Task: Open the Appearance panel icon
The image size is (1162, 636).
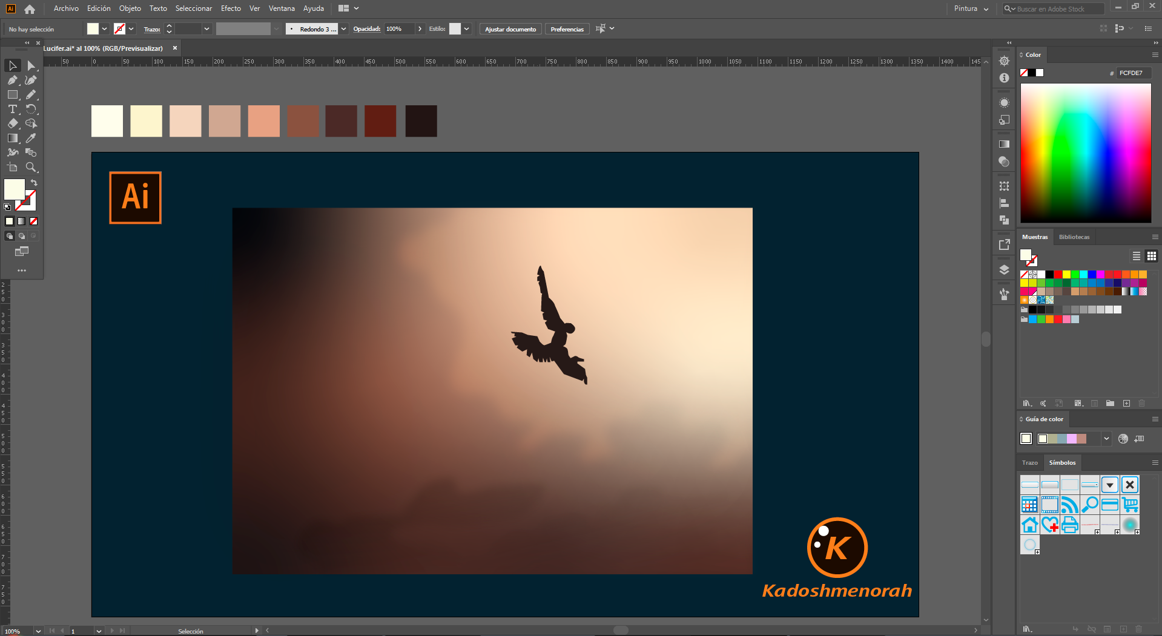Action: click(x=1004, y=102)
